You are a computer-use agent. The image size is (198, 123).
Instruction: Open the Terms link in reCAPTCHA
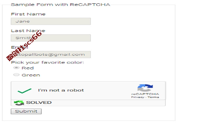tap(153, 97)
